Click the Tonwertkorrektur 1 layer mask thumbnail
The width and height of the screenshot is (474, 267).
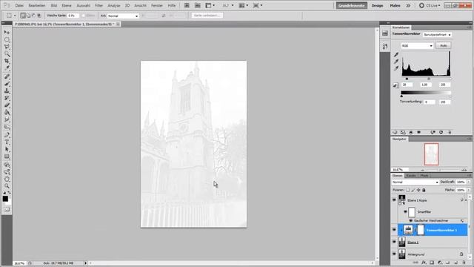[x=421, y=230]
